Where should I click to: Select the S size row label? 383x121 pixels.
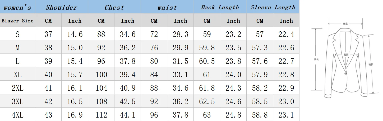coord(17,34)
